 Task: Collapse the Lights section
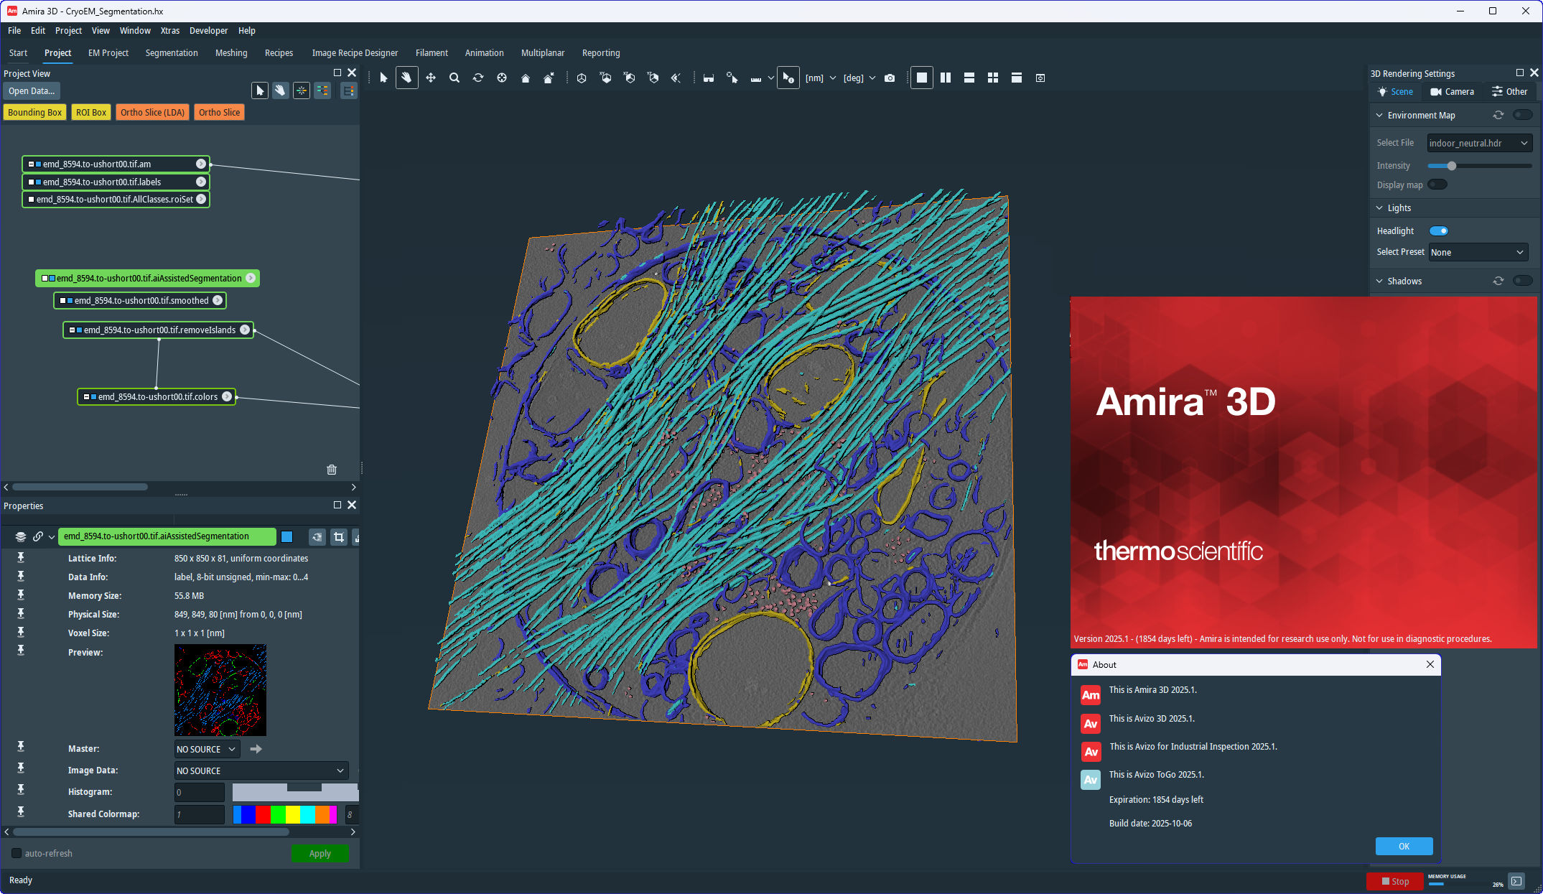pos(1379,208)
